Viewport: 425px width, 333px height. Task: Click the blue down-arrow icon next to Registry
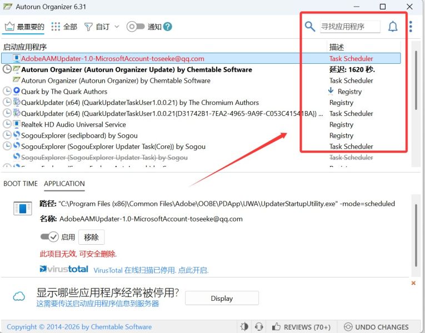tap(331, 91)
